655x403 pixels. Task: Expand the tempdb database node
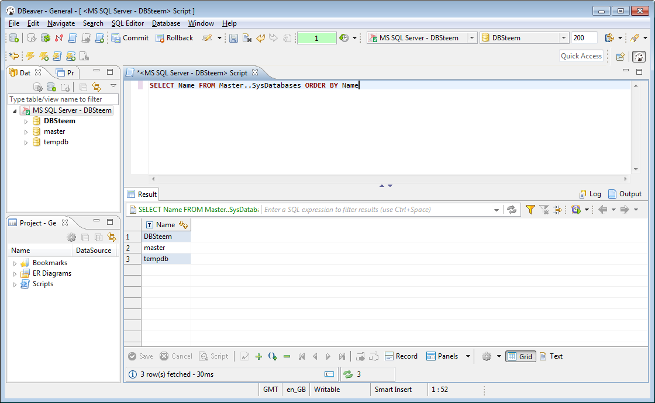pos(26,143)
